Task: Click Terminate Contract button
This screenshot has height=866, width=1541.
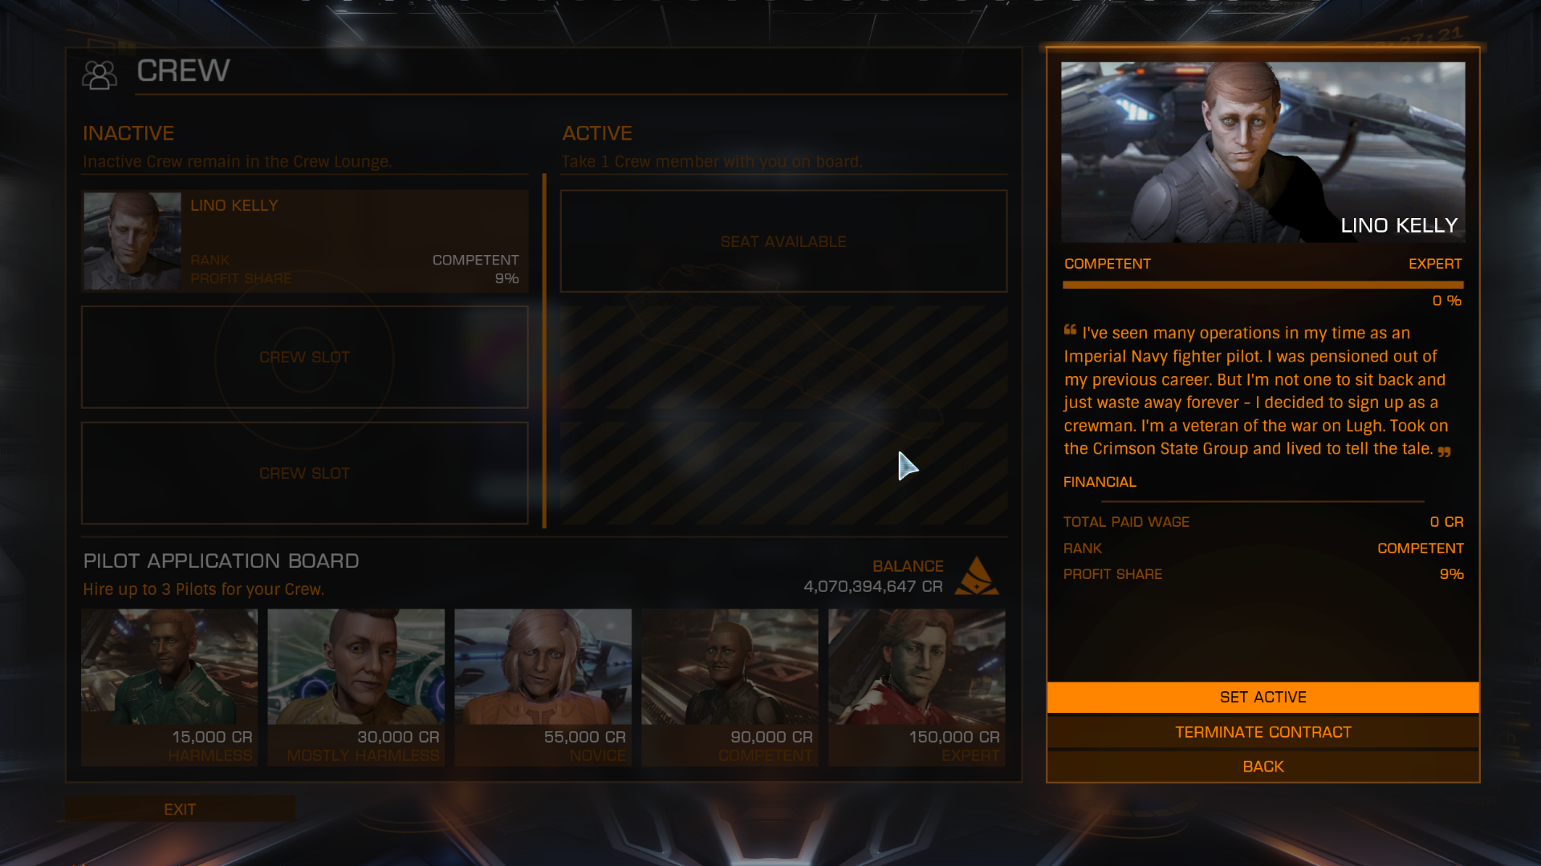Action: coord(1263,732)
